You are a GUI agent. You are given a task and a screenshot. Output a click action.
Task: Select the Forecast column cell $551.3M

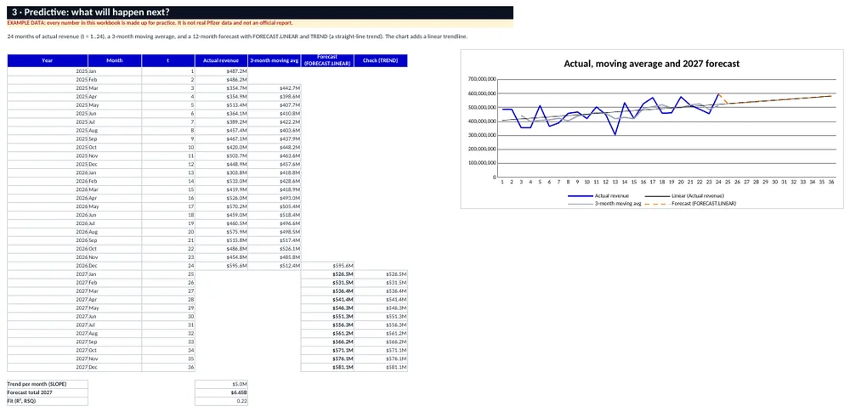[327, 316]
